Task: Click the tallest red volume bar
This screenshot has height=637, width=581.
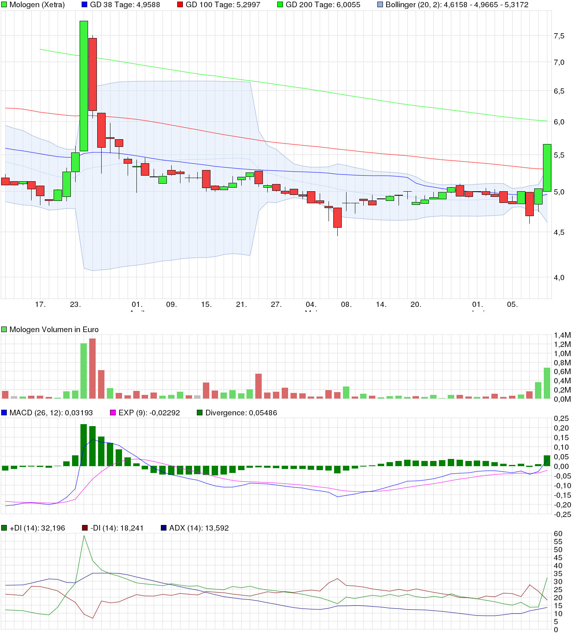Action: tap(92, 368)
